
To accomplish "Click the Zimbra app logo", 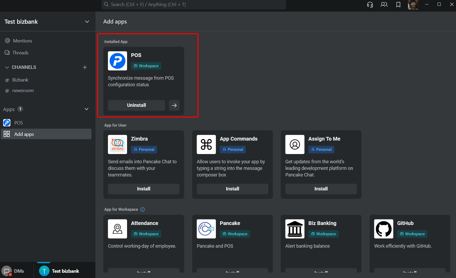I will (117, 144).
